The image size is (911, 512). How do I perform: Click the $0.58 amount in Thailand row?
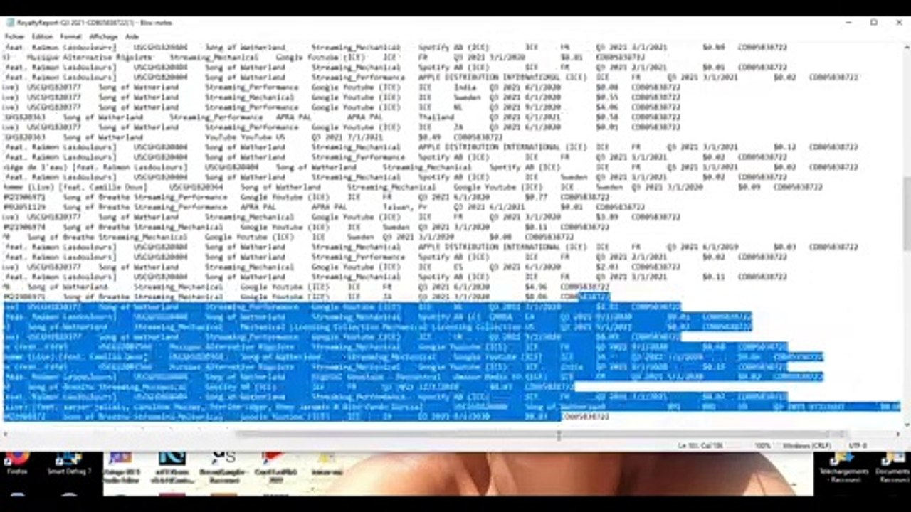click(606, 117)
